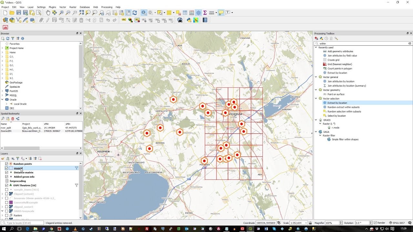The image size is (413, 232).
Task: Open the Vector menu
Action: tap(63, 7)
